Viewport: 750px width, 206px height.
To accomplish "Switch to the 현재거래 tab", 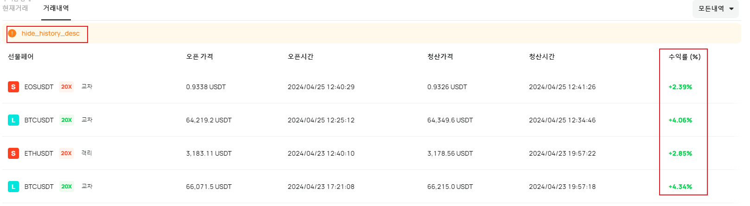I will 15,8.
